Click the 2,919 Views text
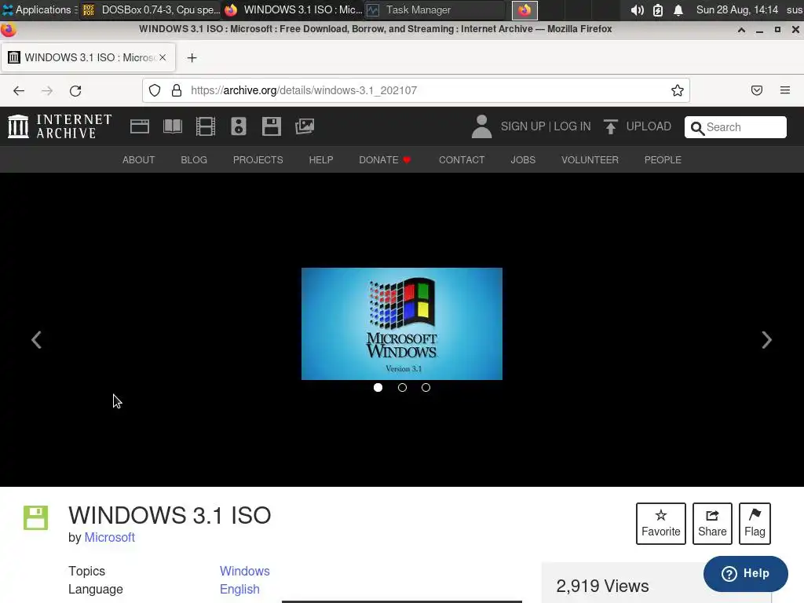Screen dimensions: 804x603 click(602, 586)
